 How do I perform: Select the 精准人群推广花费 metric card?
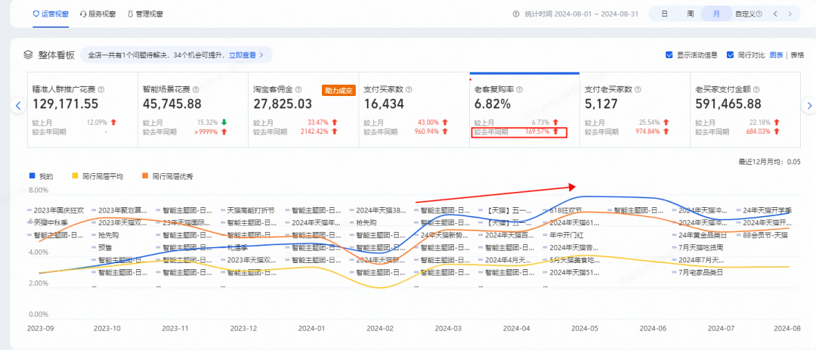[x=82, y=110]
